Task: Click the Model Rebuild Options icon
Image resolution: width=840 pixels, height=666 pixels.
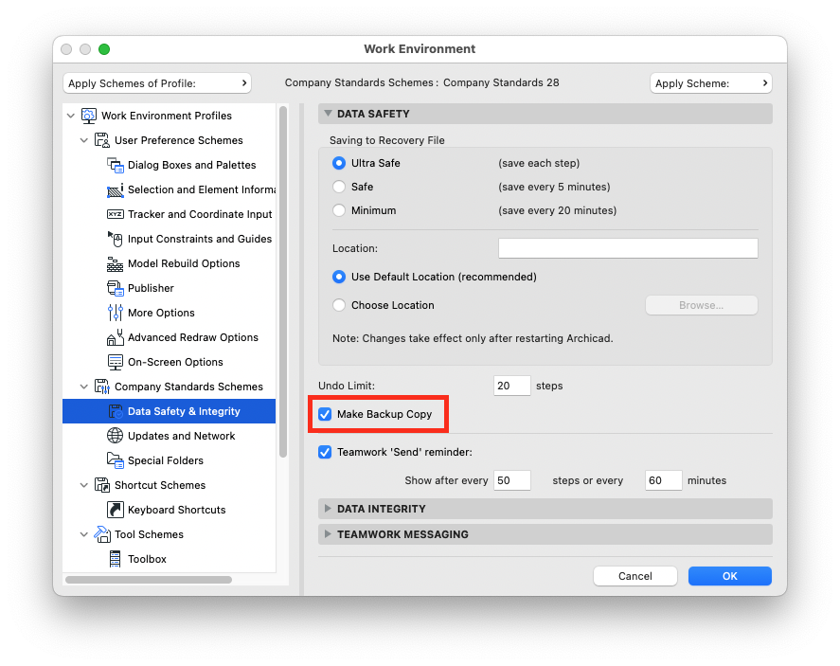Action: click(116, 263)
